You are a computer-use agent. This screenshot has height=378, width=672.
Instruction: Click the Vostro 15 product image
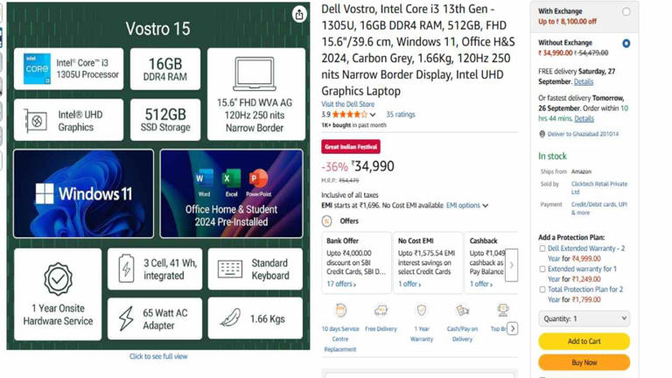click(x=158, y=176)
